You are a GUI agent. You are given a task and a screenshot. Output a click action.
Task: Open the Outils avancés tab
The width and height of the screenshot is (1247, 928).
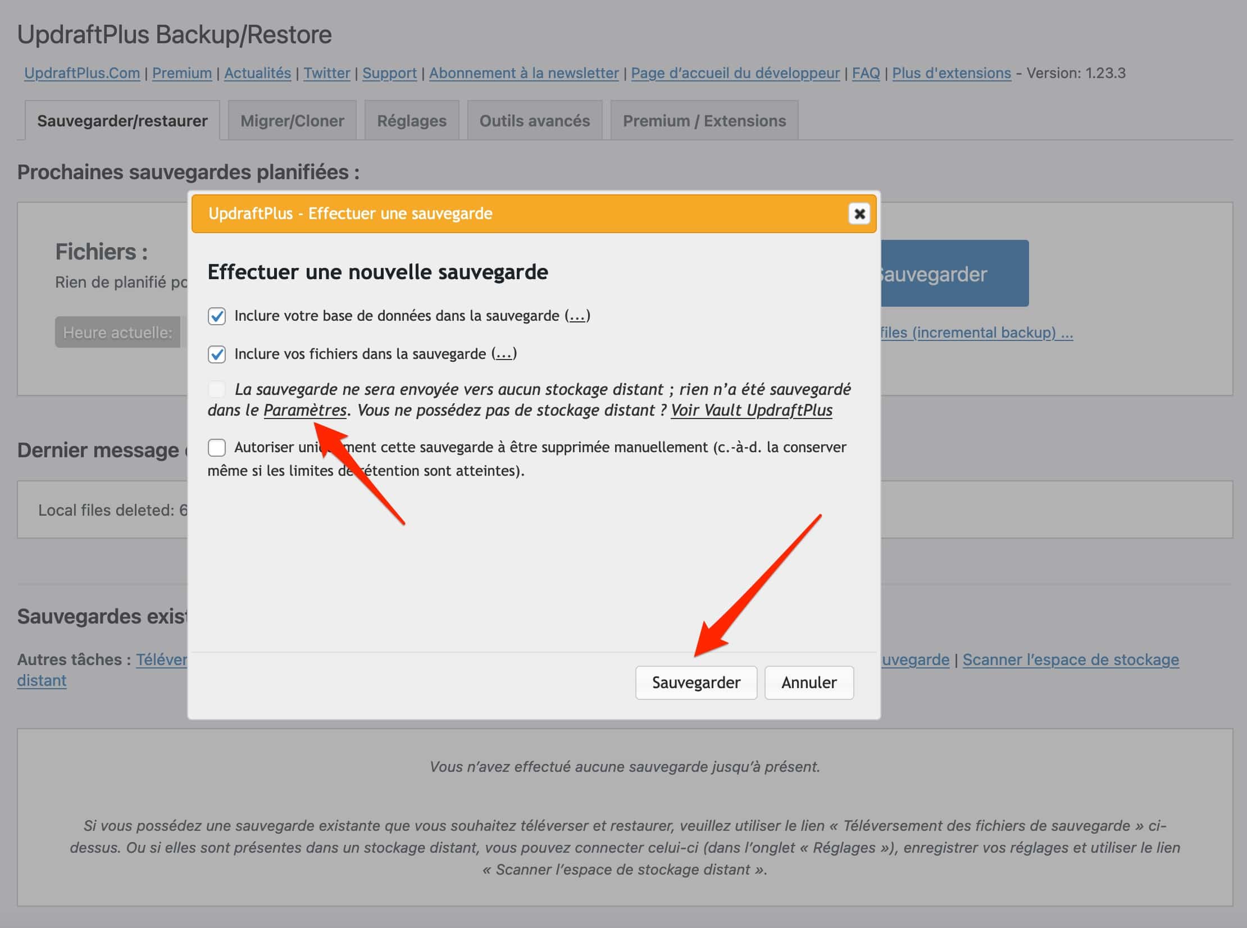(x=535, y=121)
